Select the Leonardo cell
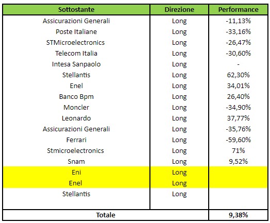The image size is (270, 223). coord(76,118)
